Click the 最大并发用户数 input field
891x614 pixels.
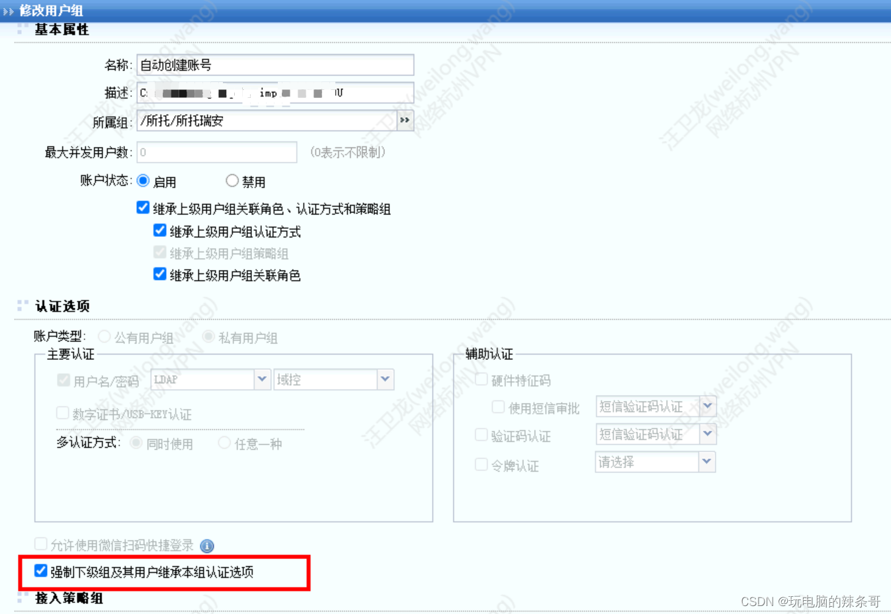click(x=217, y=152)
